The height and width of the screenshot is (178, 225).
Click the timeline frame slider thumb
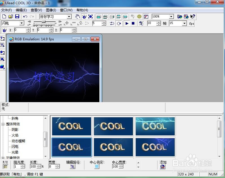[44, 22]
